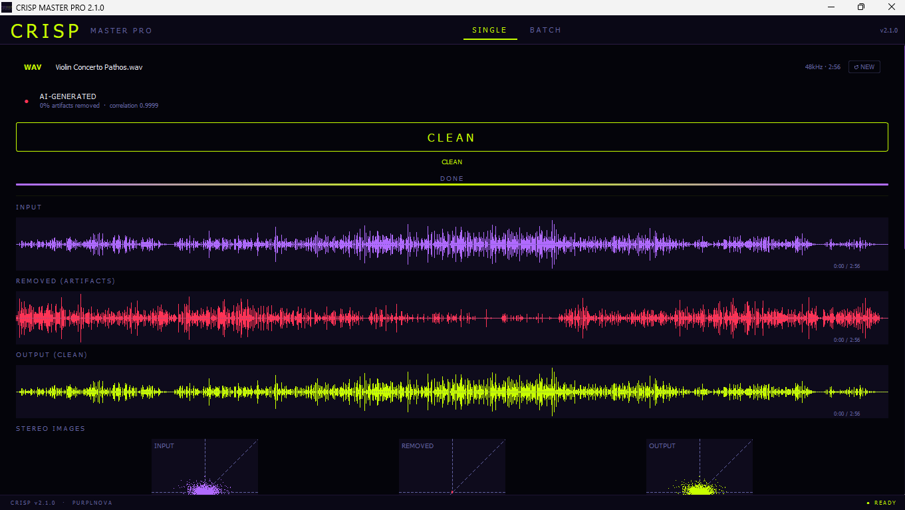Viewport: 905px width, 510px height.
Task: Toggle the DONE status label
Action: (452, 178)
